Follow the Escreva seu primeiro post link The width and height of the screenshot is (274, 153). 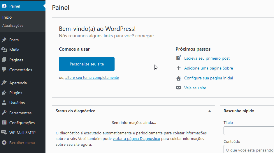[207, 58]
